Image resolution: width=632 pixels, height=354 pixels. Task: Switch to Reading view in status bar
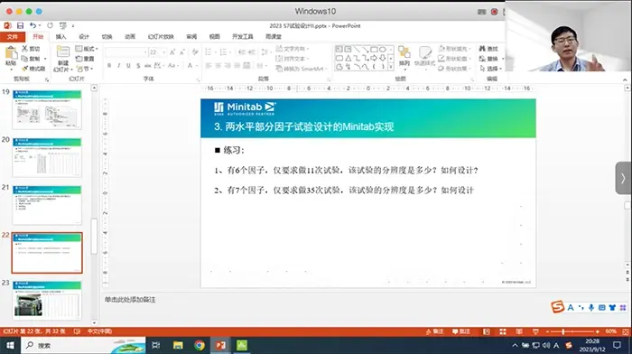point(519,331)
